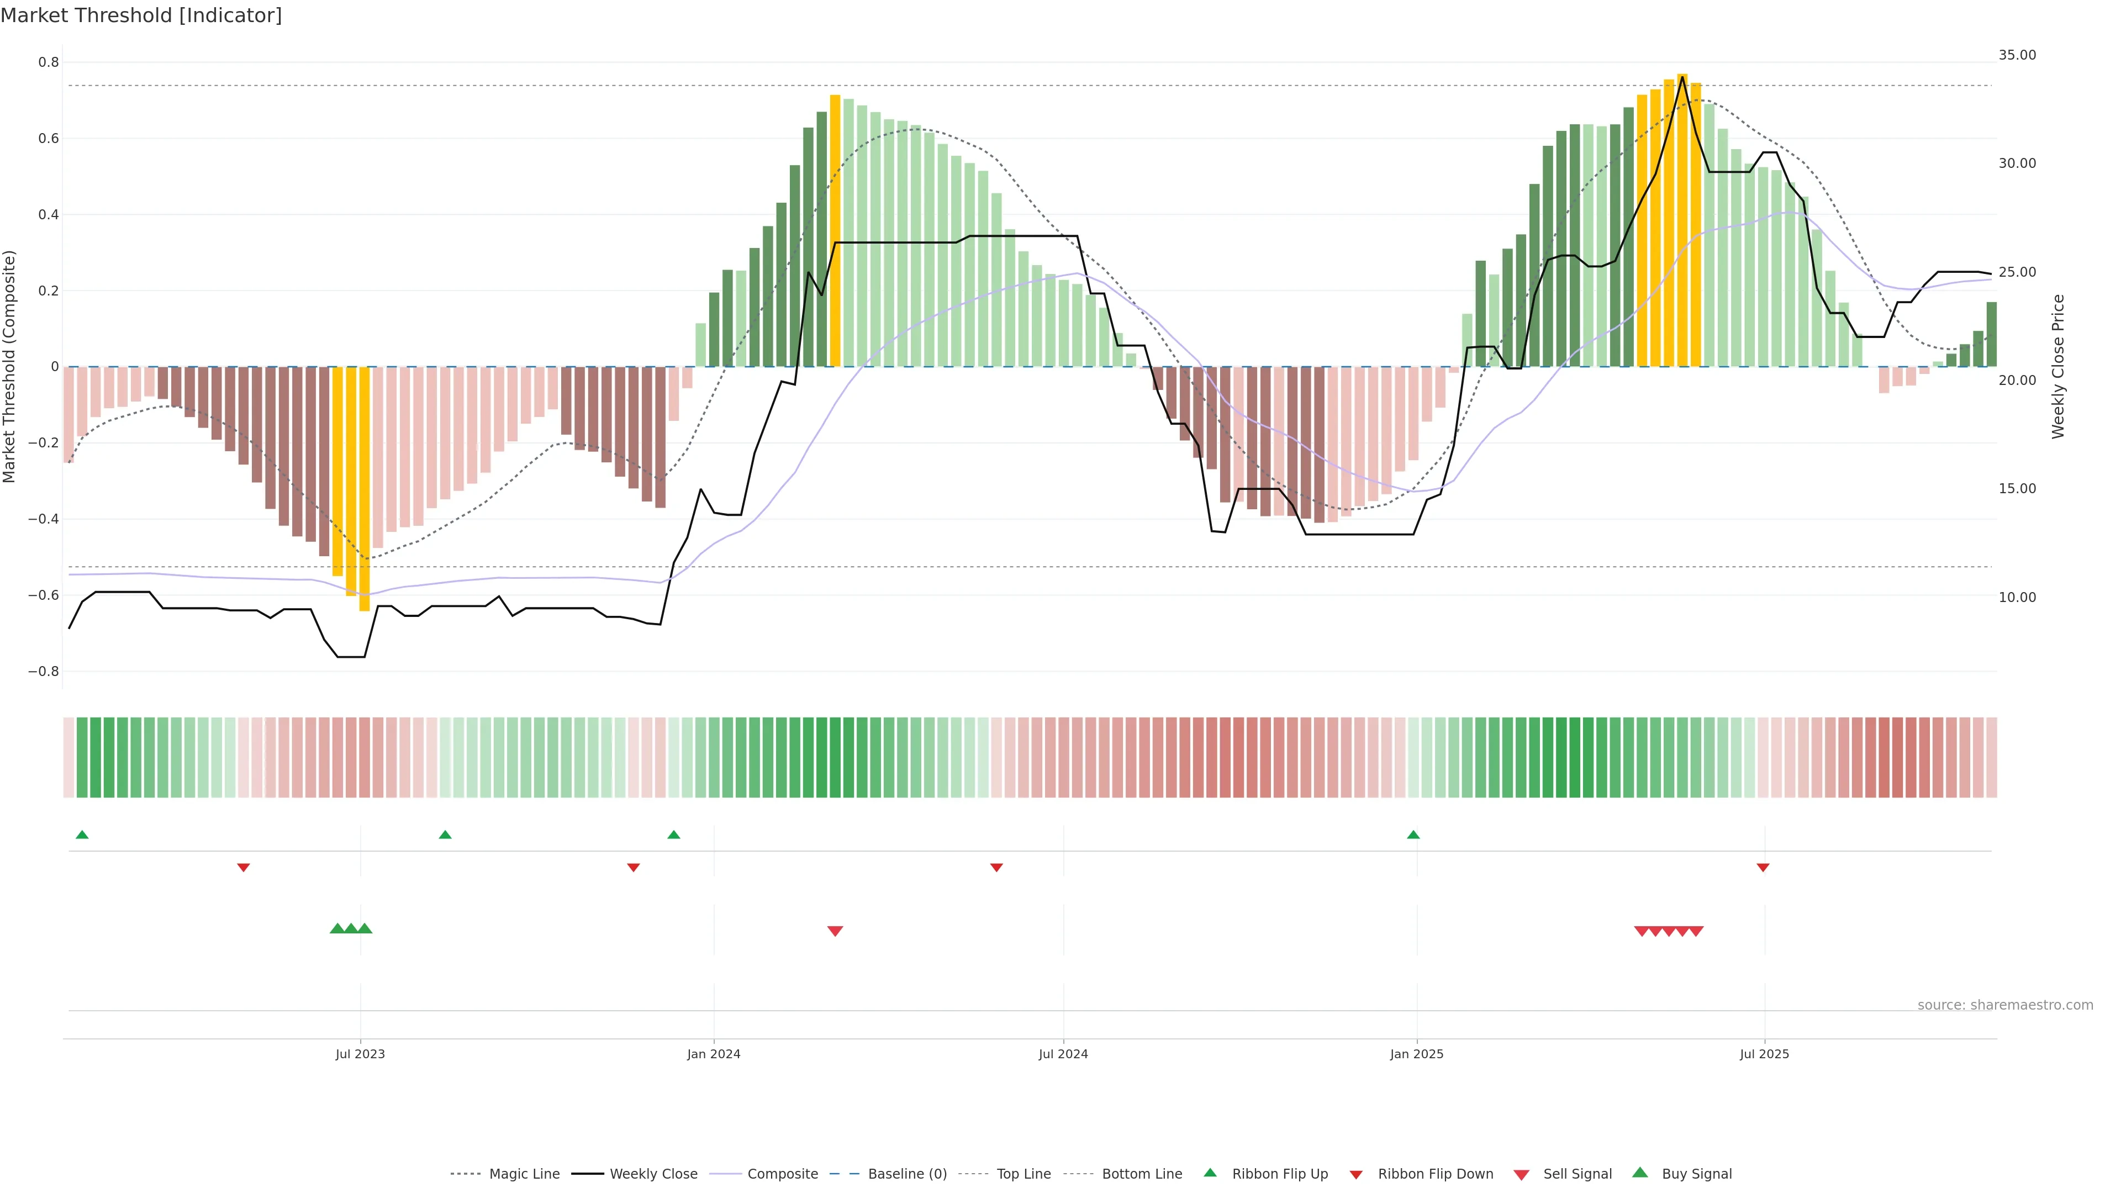Viewport: 2121px width, 1193px height.
Task: Click the first Ribbon Flip Up marker at far left
Action: pos(82,835)
